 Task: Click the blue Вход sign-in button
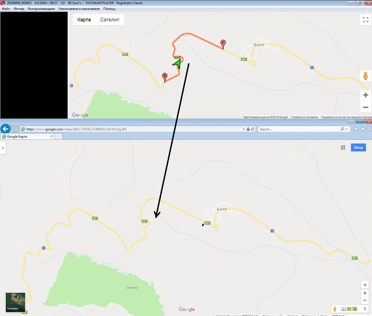pos(358,148)
